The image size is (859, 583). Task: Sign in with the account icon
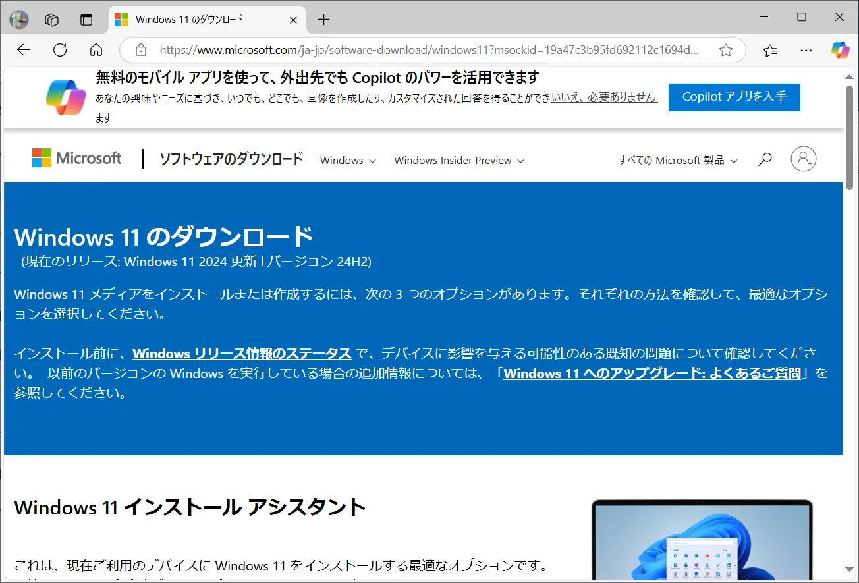pos(804,159)
